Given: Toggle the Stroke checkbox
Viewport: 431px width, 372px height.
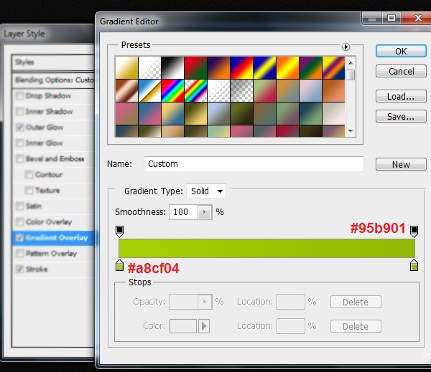Looking at the screenshot, I should click(x=19, y=270).
